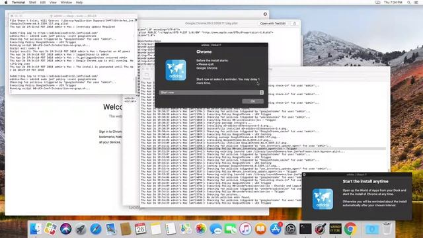Open Google Chrome from the Dock
Image resolution: width=423 pixels, height=238 pixels.
tap(350, 229)
